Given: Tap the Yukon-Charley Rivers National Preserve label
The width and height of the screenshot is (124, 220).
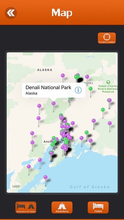Looking at the screenshot, I should [x=108, y=89].
